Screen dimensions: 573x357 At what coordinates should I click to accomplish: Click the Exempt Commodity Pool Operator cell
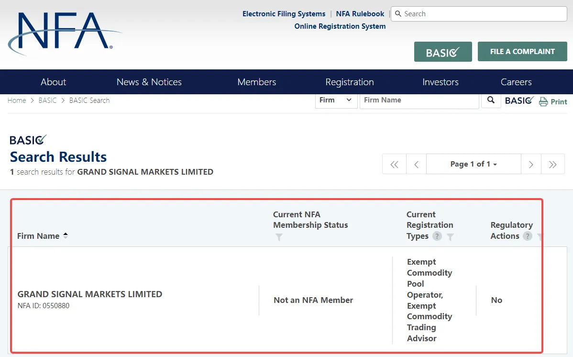[430, 300]
